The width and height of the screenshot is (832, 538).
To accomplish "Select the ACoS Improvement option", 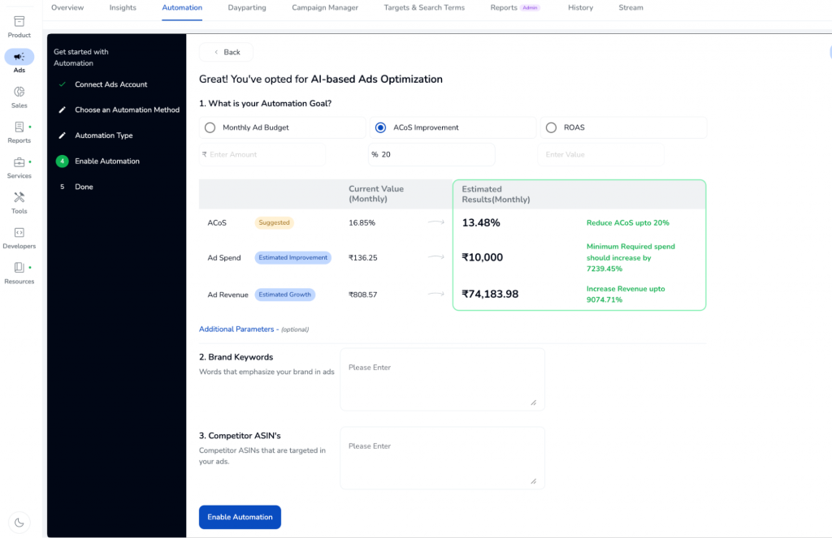I will click(380, 127).
